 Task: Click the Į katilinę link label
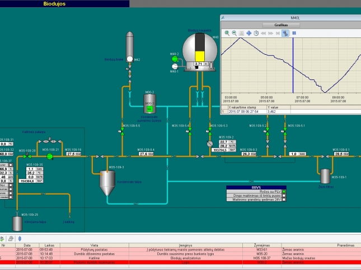(68, 222)
